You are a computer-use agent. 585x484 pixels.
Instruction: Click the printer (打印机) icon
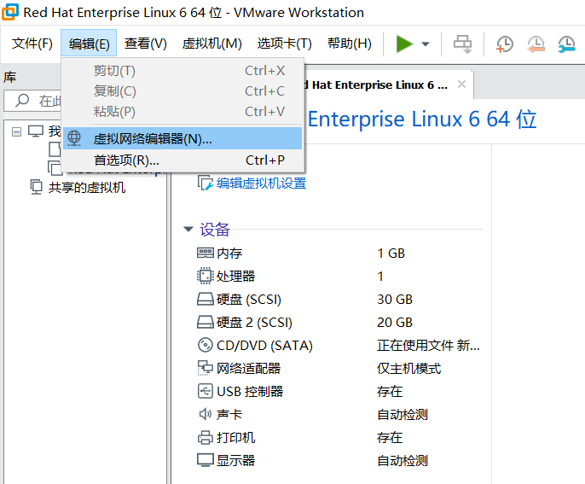coord(206,437)
